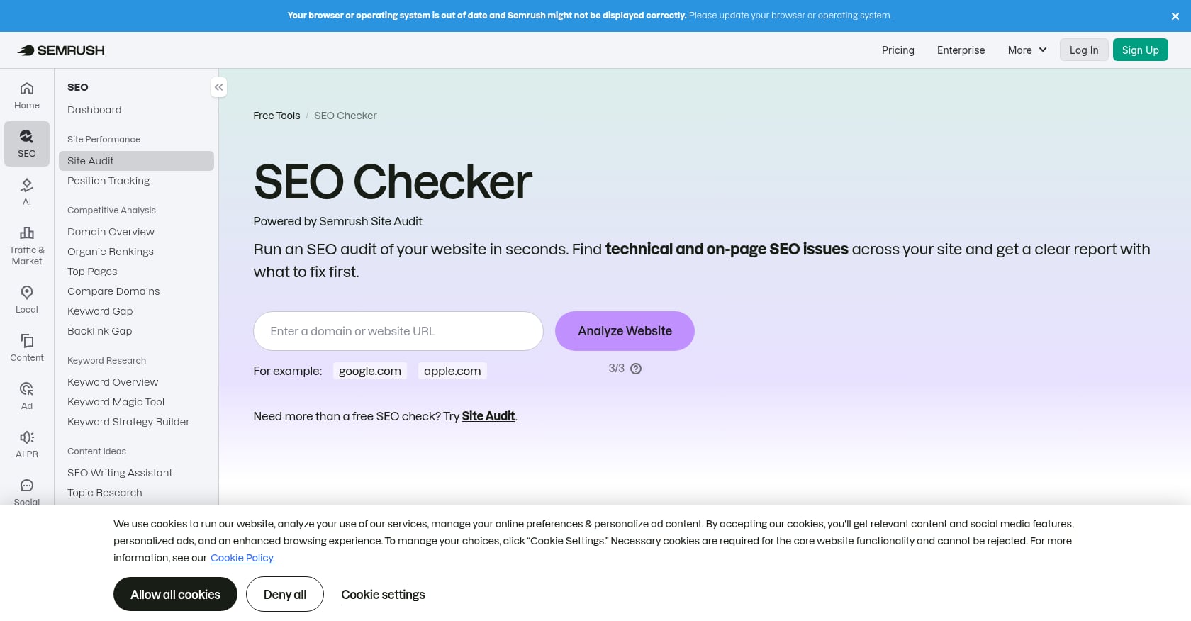Image resolution: width=1191 pixels, height=621 pixels.
Task: Use the apple.com example
Action: coord(452,371)
